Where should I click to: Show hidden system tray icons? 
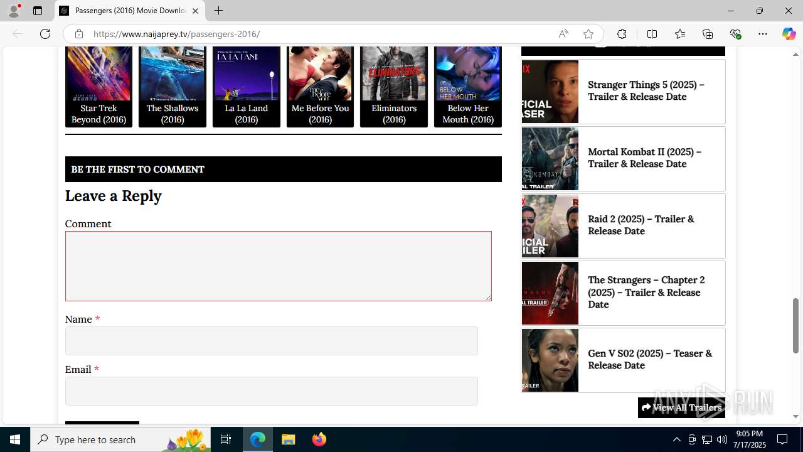(676, 439)
